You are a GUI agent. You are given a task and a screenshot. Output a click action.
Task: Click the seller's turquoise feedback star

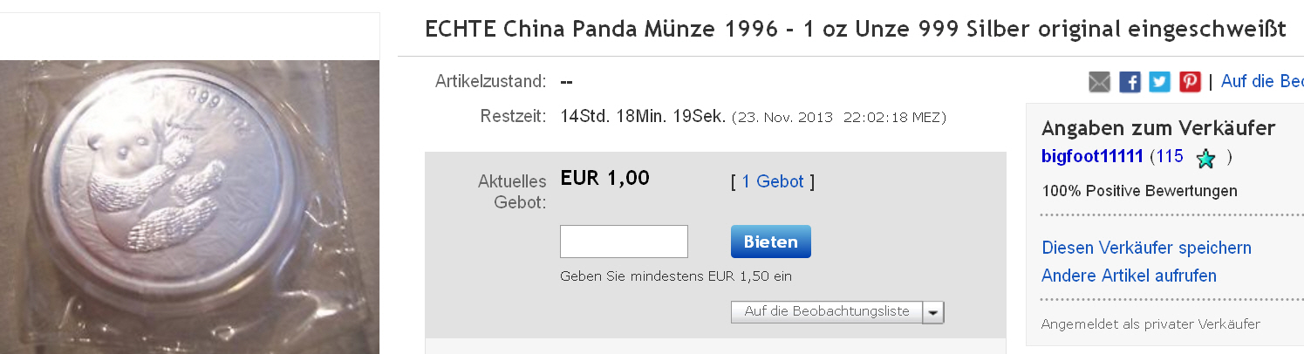(x=1206, y=159)
